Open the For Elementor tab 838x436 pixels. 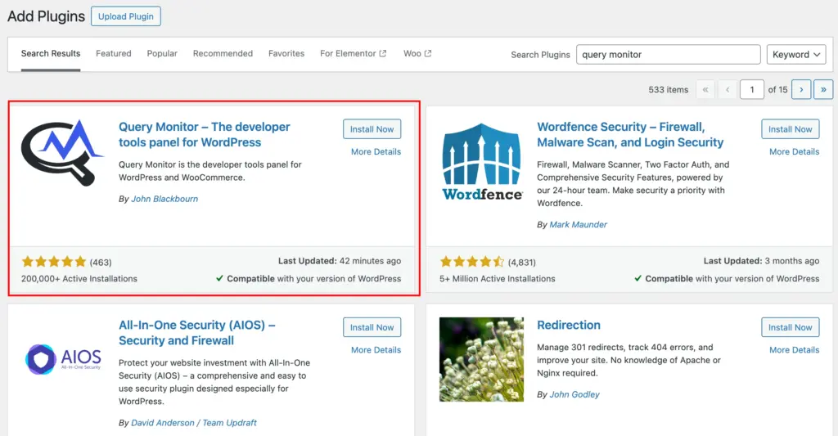tap(353, 53)
